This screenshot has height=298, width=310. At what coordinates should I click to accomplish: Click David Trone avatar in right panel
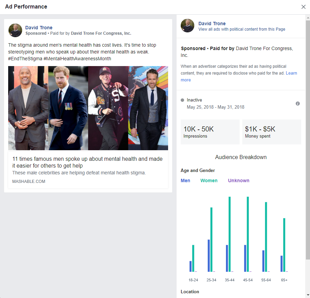point(187,26)
